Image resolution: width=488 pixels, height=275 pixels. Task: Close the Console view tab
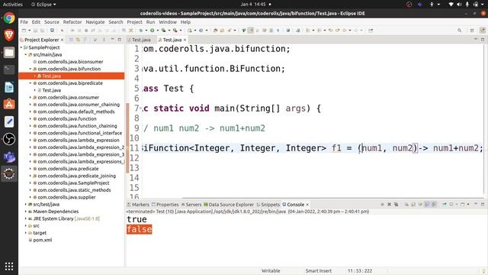(x=307, y=205)
